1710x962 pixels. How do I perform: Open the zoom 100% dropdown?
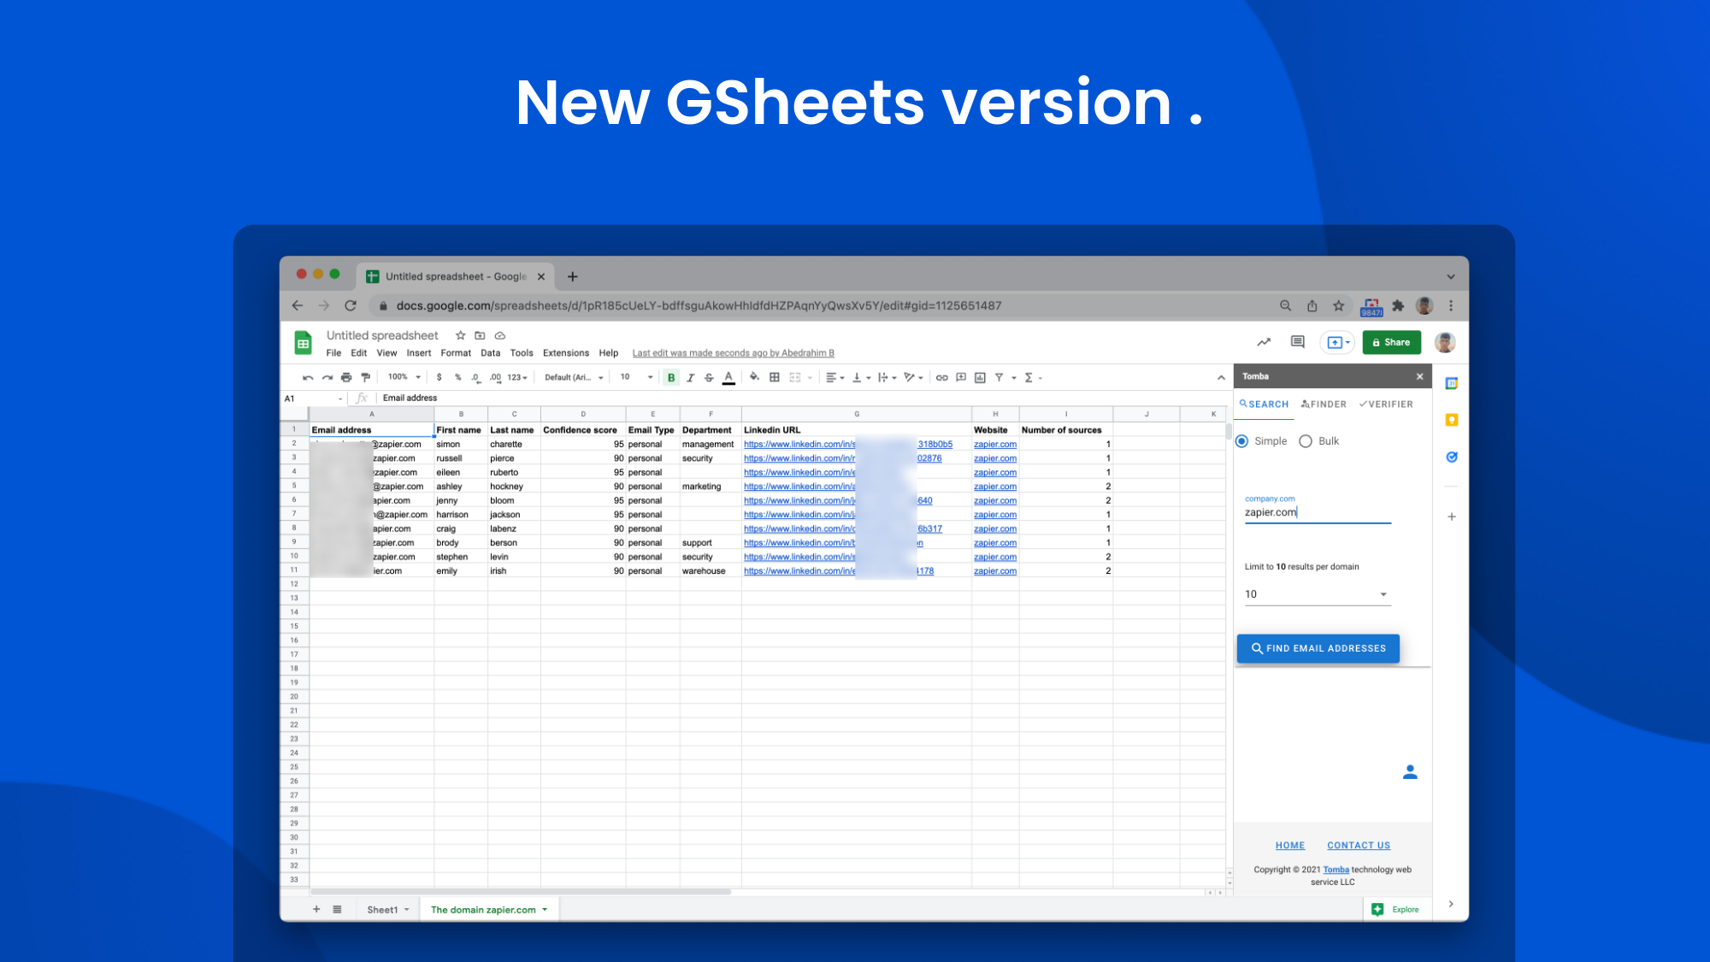click(x=404, y=377)
